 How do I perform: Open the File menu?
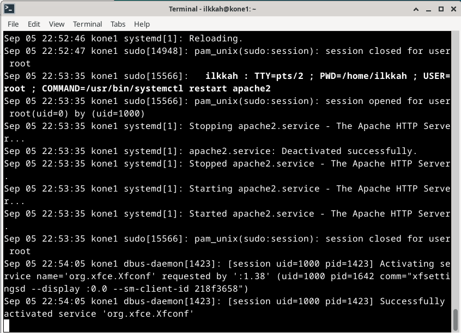[x=13, y=24]
